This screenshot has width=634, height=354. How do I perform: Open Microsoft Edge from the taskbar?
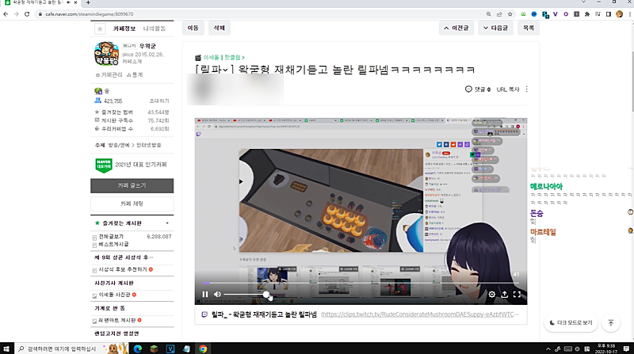coord(137,348)
